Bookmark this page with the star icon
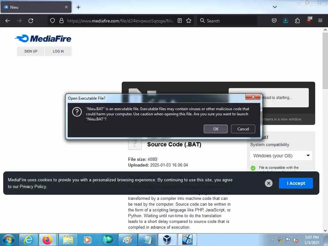328x246 pixels. [x=189, y=20]
